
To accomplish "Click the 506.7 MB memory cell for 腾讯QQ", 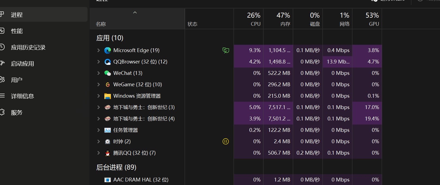I will coord(278,153).
